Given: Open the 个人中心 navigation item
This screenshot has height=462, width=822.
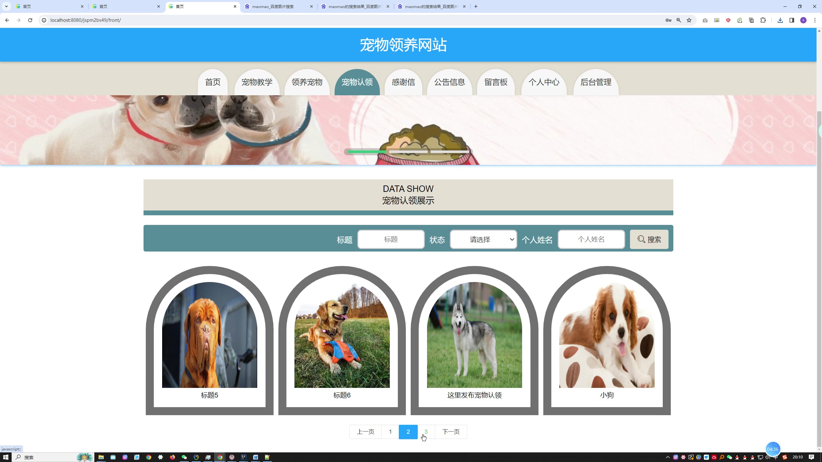Looking at the screenshot, I should click(544, 82).
